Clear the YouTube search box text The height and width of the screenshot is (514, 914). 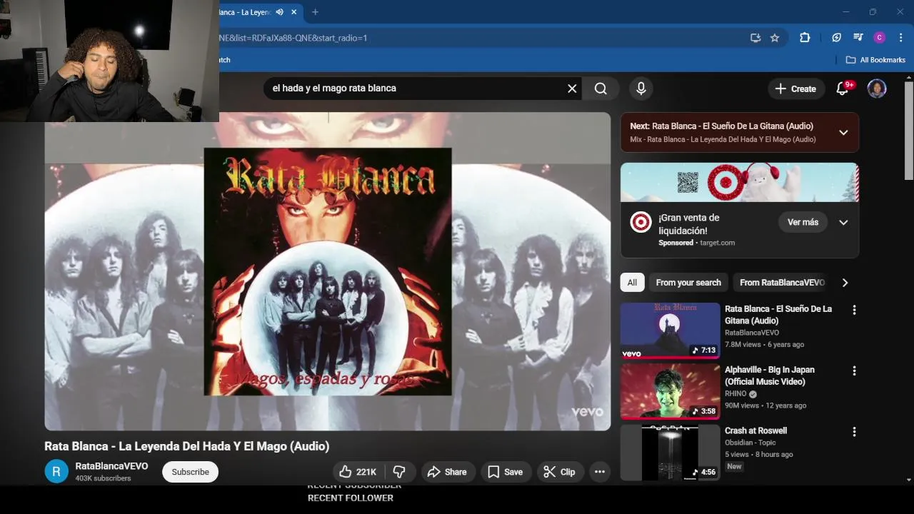click(x=572, y=89)
